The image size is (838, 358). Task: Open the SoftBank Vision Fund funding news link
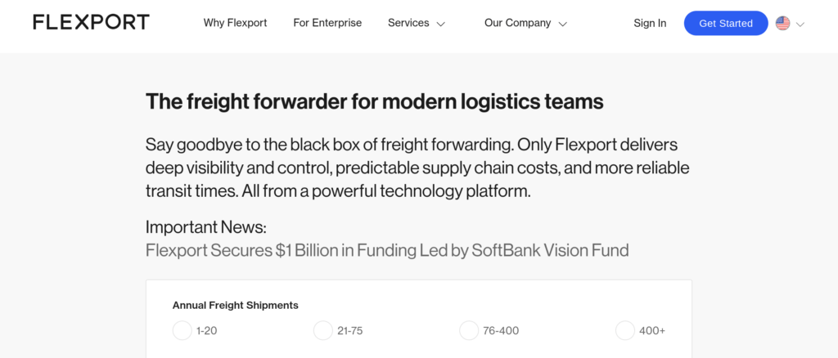coord(387,250)
